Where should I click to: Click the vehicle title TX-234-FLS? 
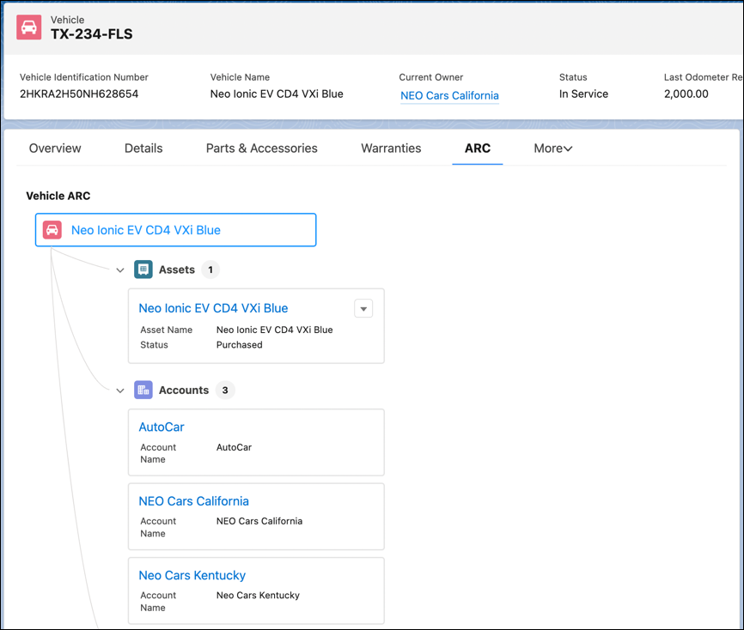pyautogui.click(x=92, y=34)
